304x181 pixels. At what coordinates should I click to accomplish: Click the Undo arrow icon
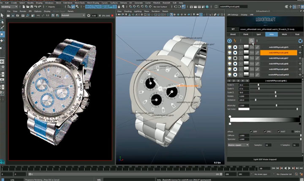point(35,7)
